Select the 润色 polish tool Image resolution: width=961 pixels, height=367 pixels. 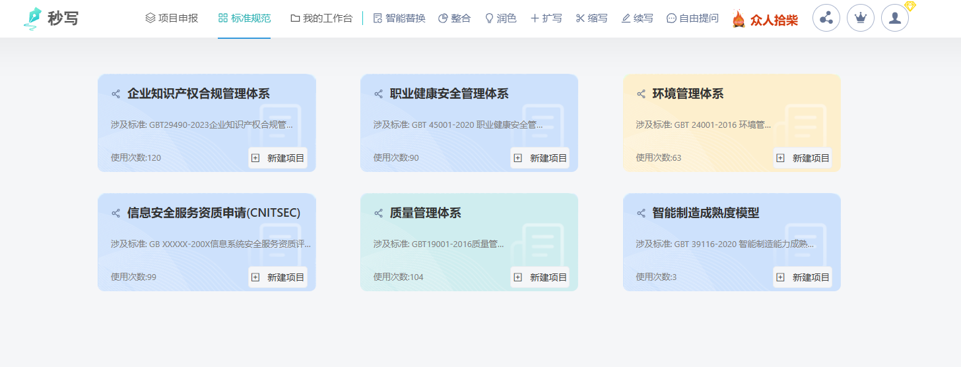click(x=500, y=18)
